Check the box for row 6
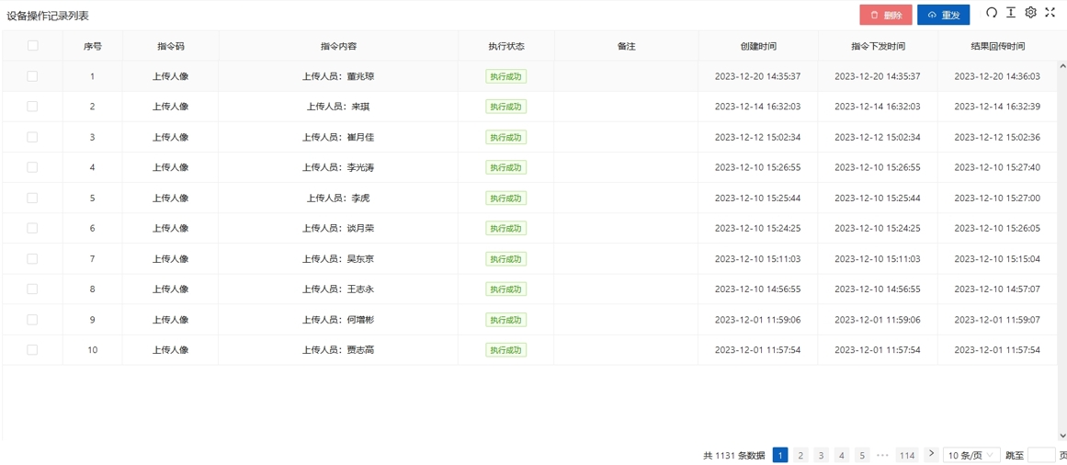 [x=33, y=228]
